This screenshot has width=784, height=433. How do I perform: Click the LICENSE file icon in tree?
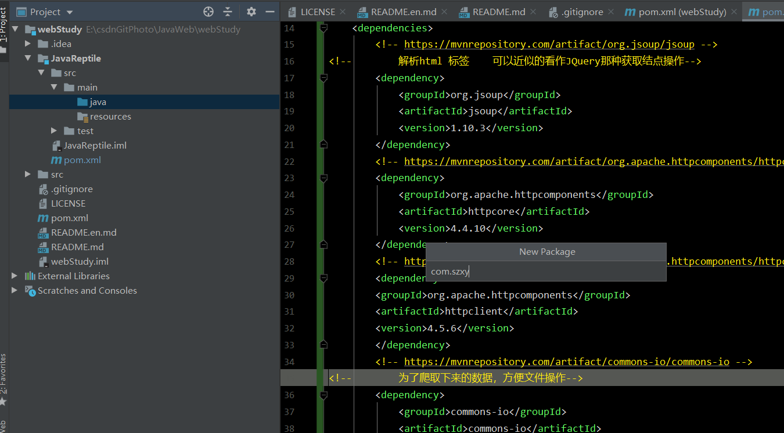click(43, 204)
